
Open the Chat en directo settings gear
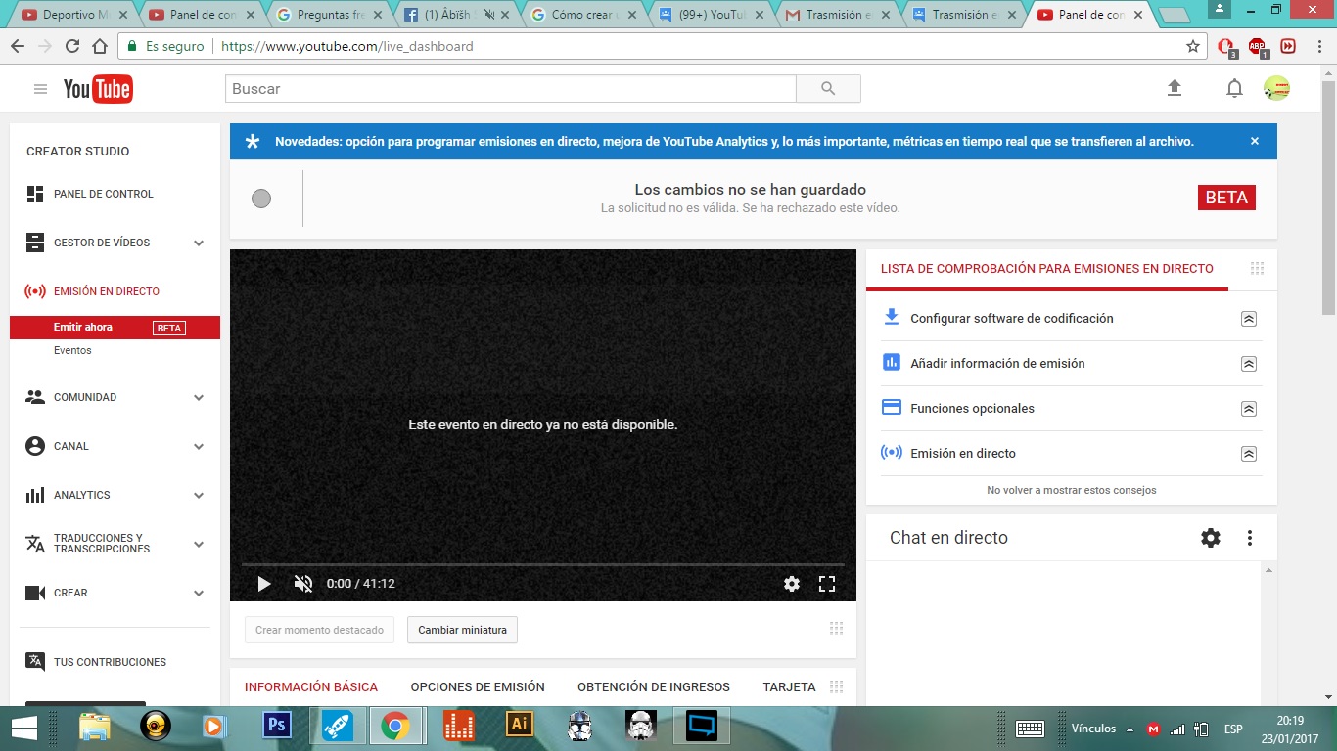point(1211,538)
